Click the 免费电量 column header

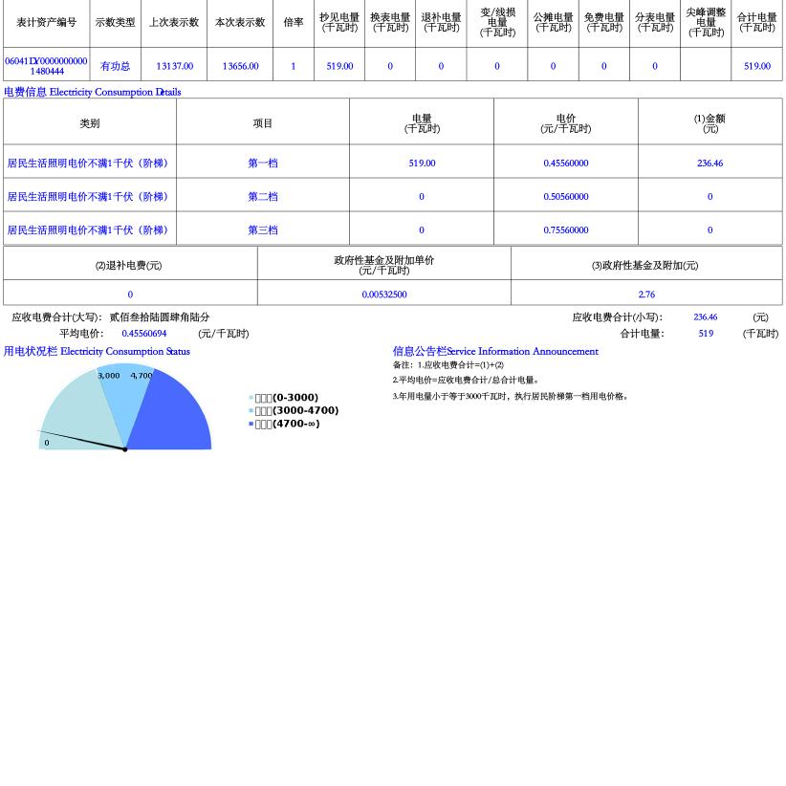tap(604, 23)
